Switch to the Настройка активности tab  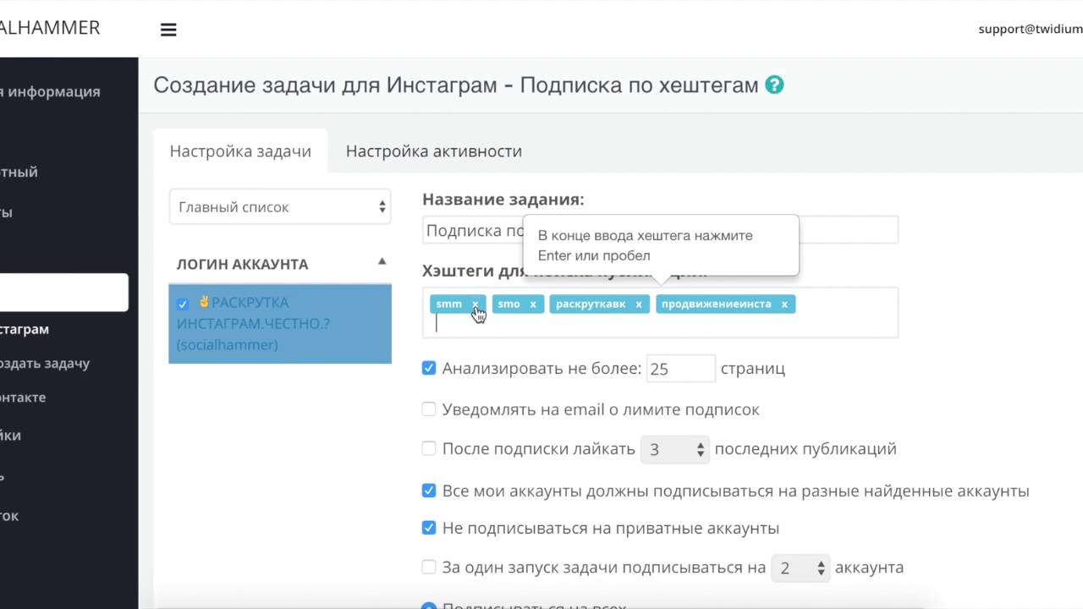pos(434,151)
